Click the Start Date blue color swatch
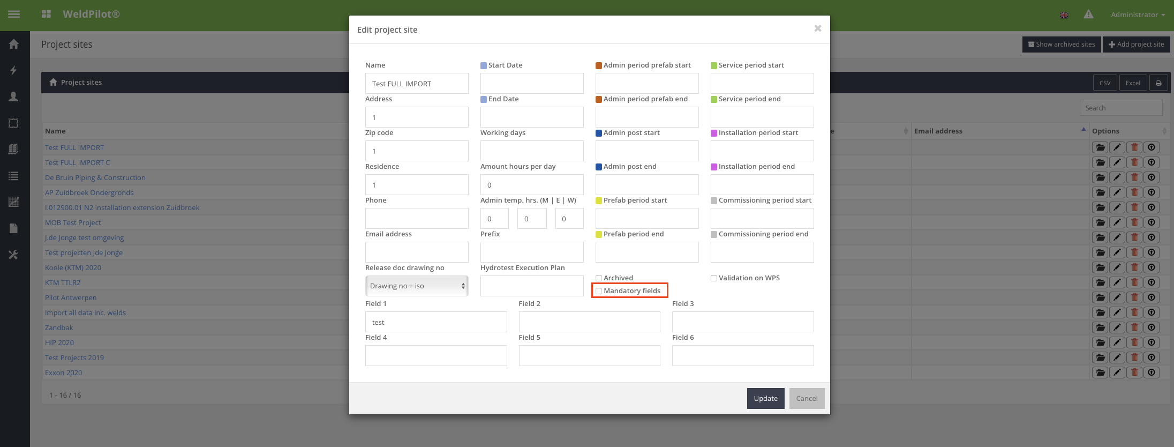This screenshot has width=1174, height=447. [x=484, y=65]
